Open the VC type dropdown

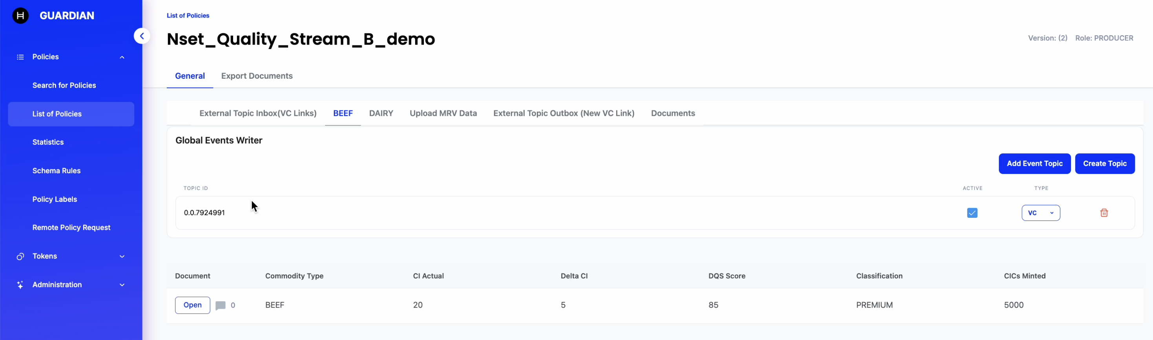[x=1040, y=213]
